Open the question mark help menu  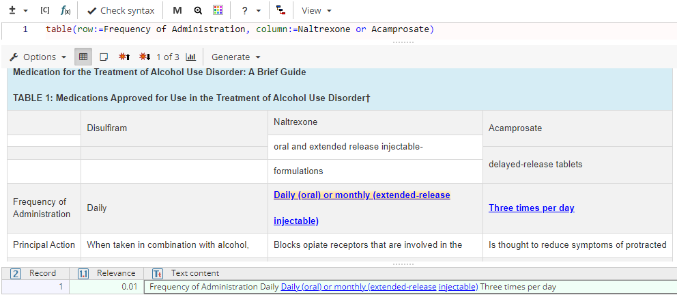pyautogui.click(x=250, y=10)
